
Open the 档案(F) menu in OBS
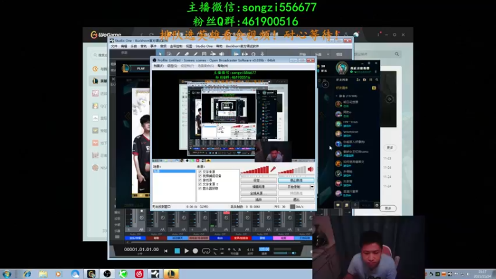(159, 66)
